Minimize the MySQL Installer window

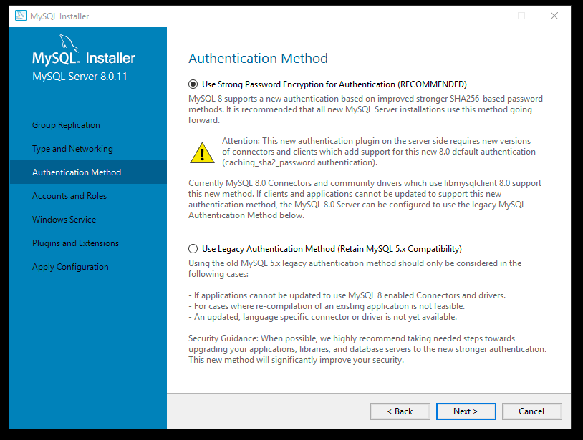tap(489, 16)
